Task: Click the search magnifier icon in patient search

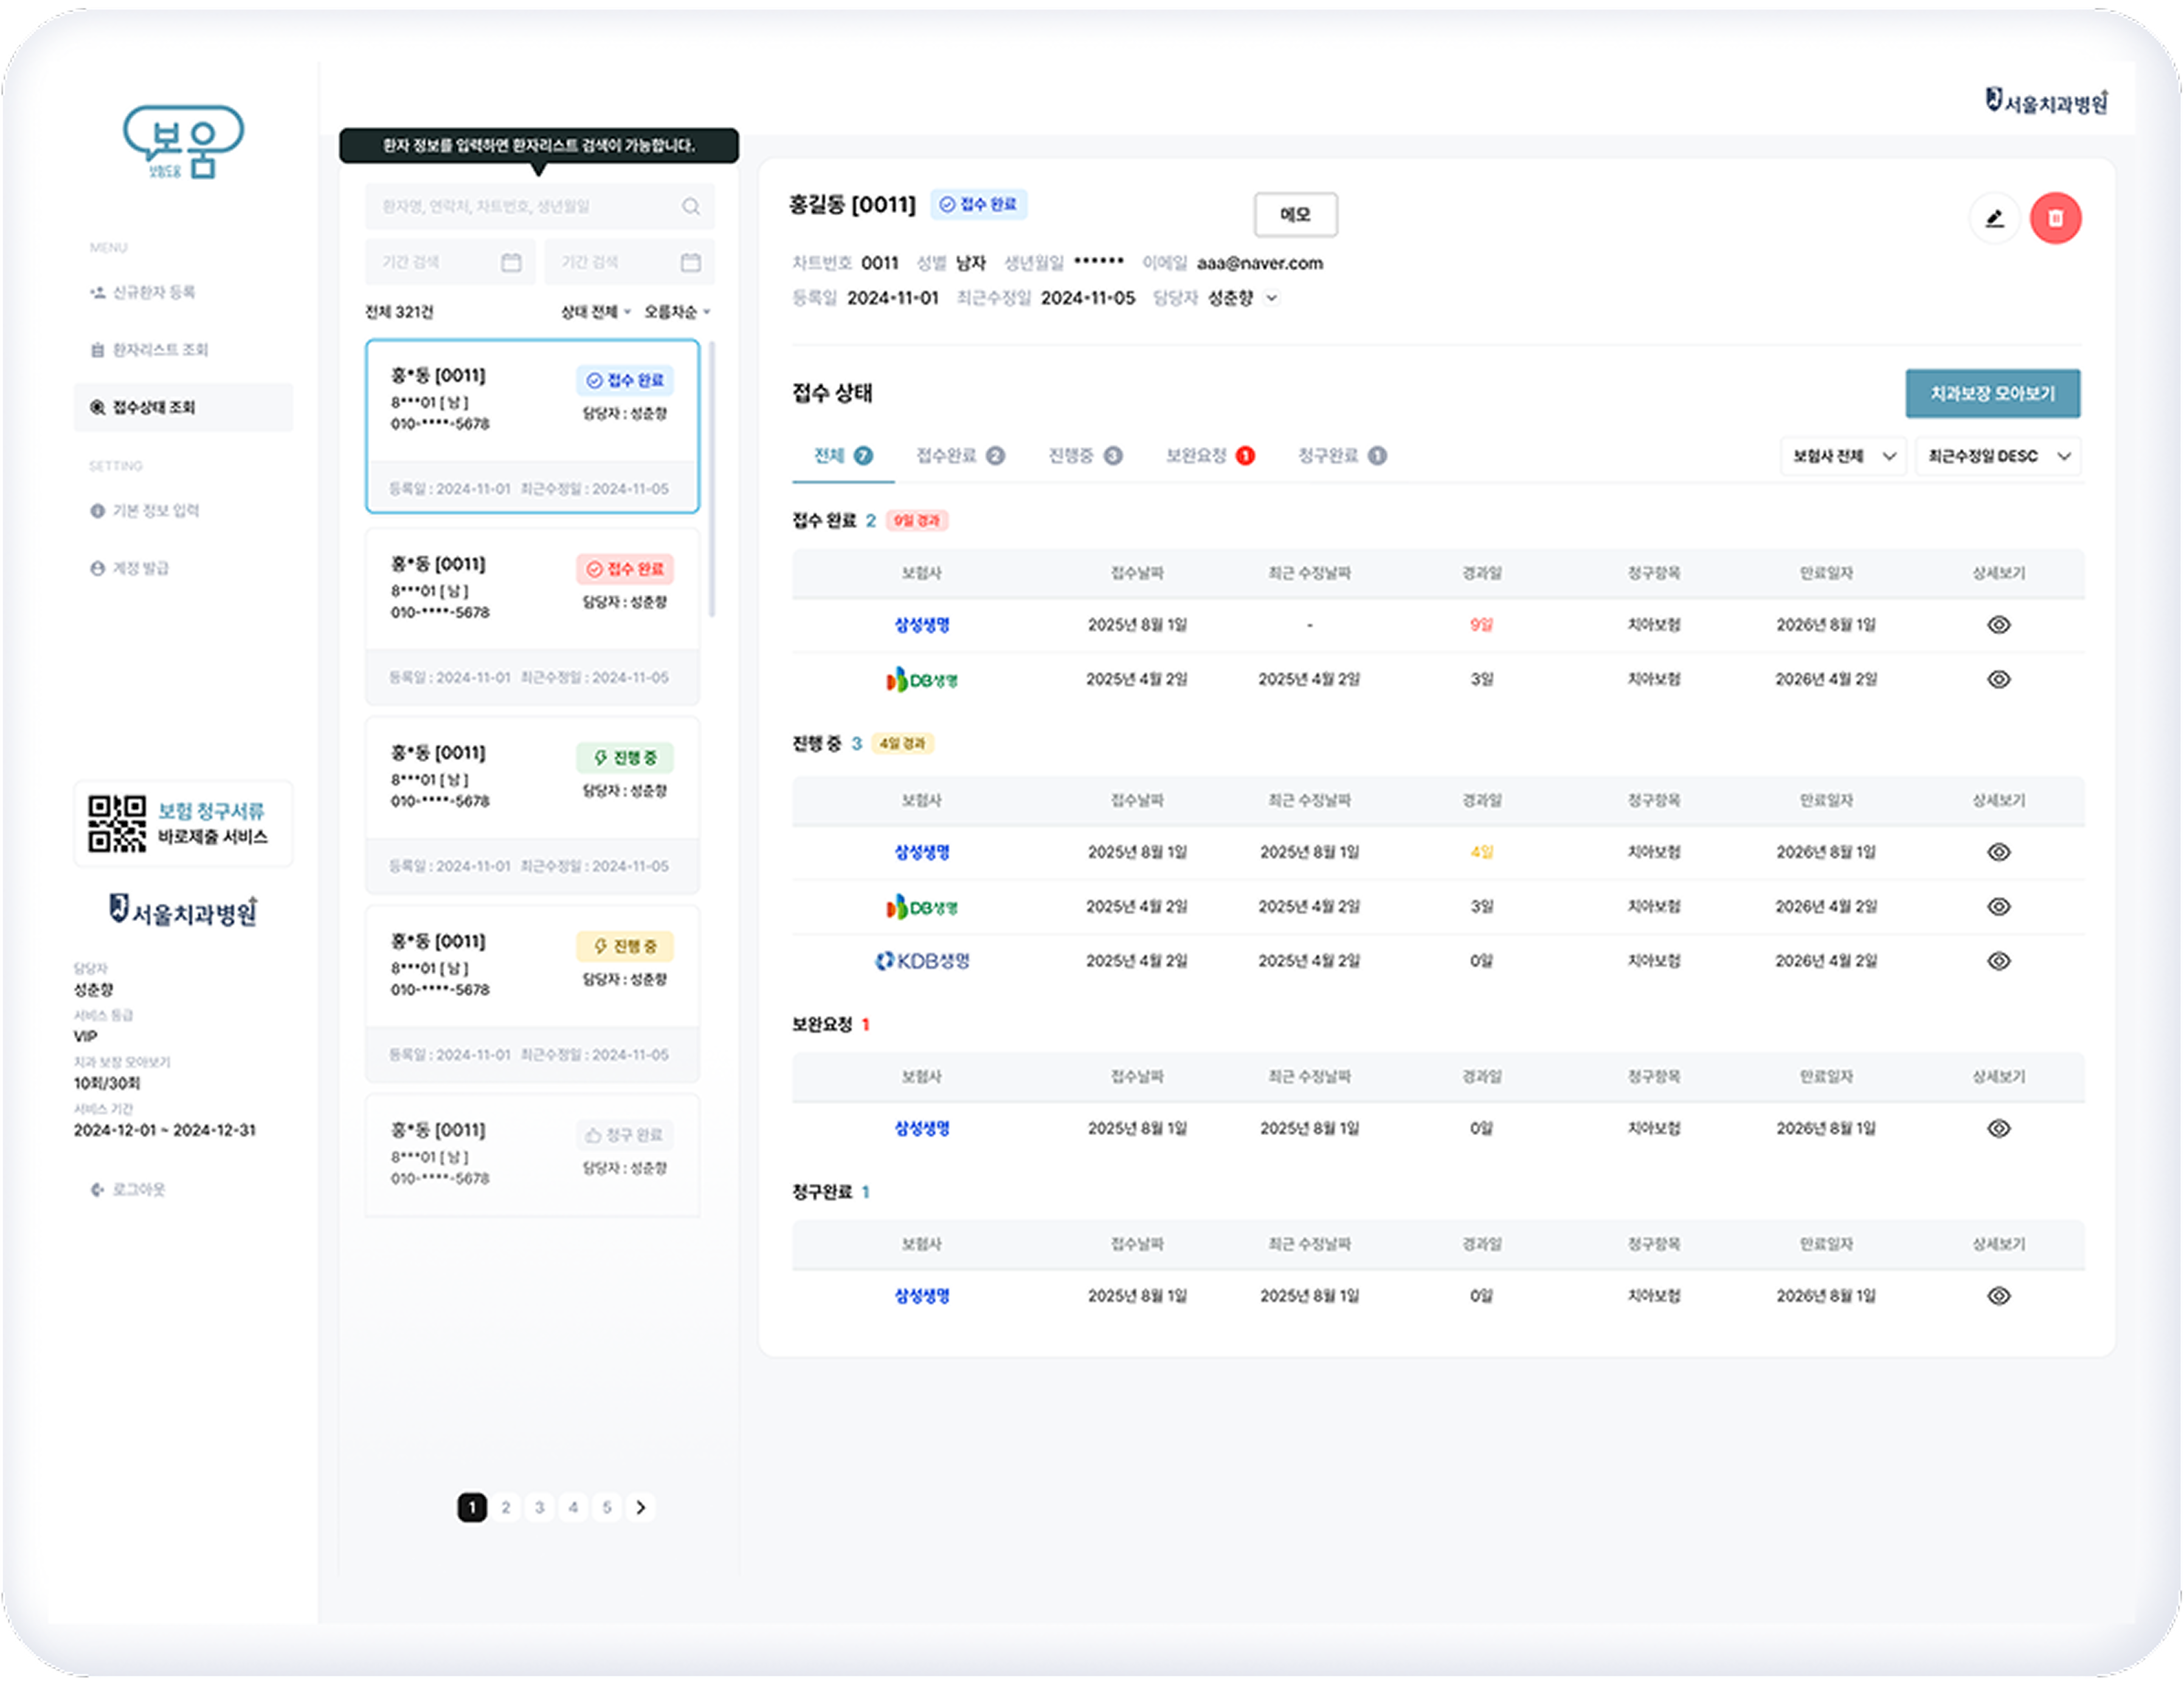Action: [x=691, y=206]
